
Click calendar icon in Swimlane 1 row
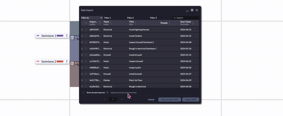pos(72,38)
